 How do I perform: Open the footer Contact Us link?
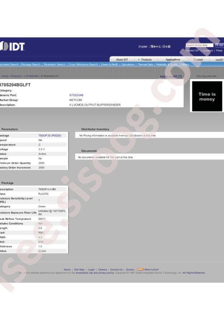(116, 270)
